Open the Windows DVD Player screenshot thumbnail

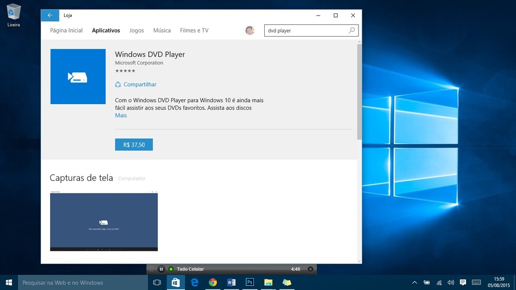point(104,221)
